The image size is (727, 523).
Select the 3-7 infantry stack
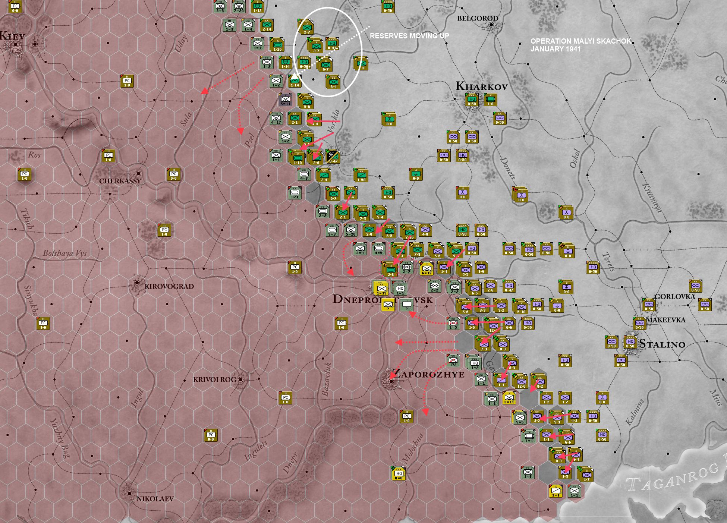click(x=315, y=45)
